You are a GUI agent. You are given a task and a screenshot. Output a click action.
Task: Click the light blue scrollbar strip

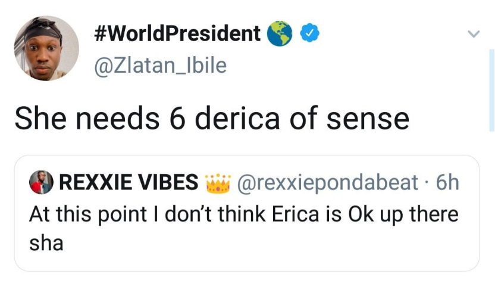tap(491, 89)
